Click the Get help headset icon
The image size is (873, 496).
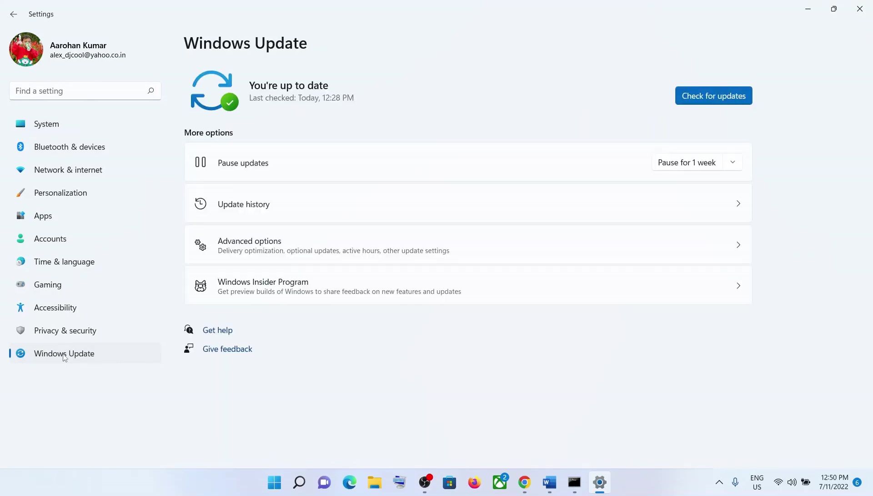tap(189, 329)
